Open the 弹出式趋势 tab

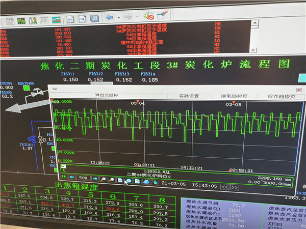coord(106,95)
